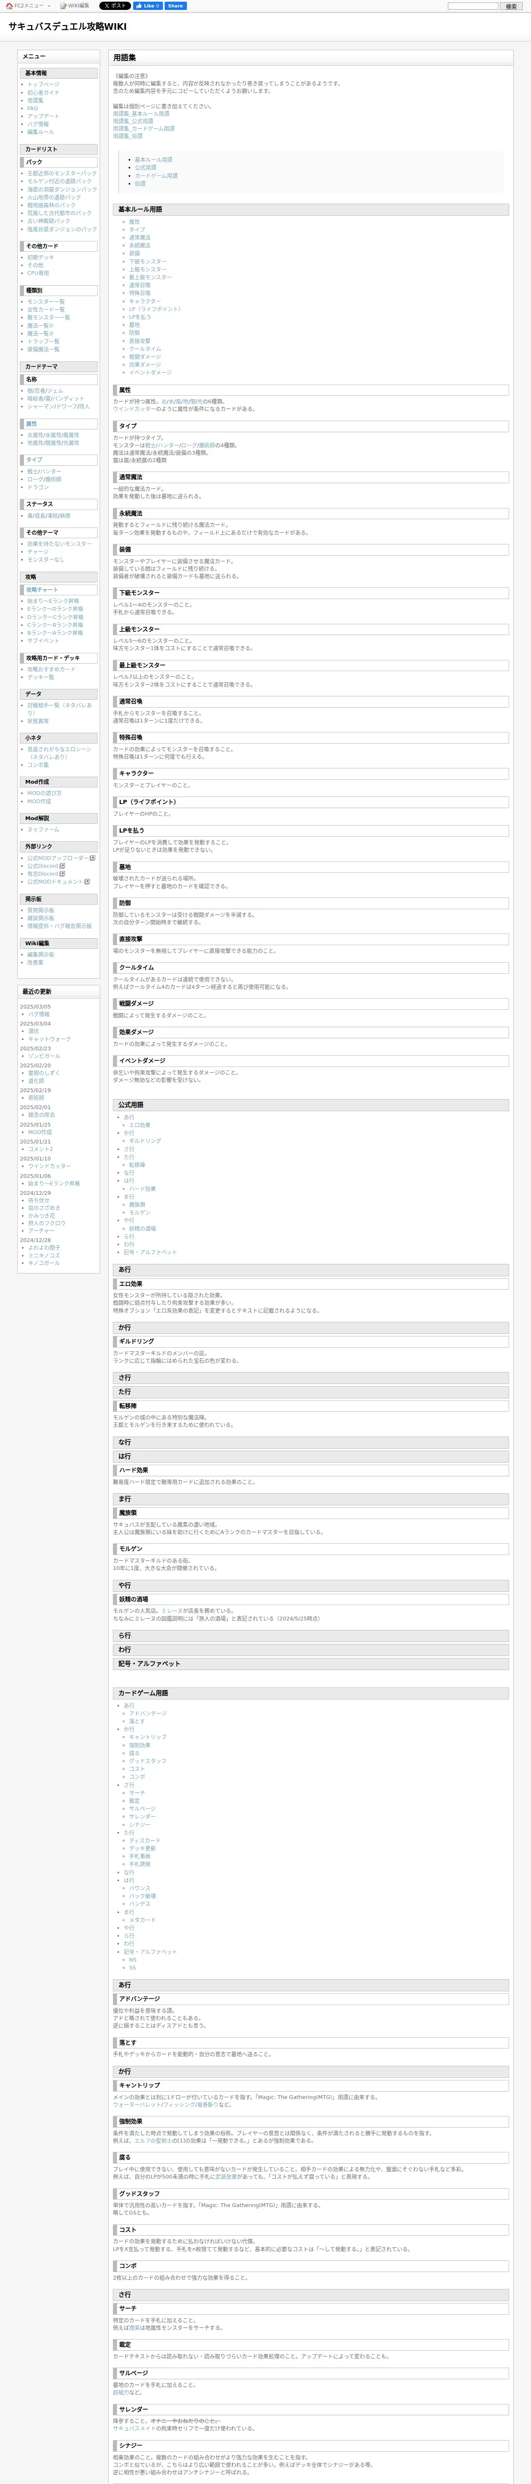This screenshot has height=2484, width=531.
Task: Click the 検索 search button
Action: 511,6
